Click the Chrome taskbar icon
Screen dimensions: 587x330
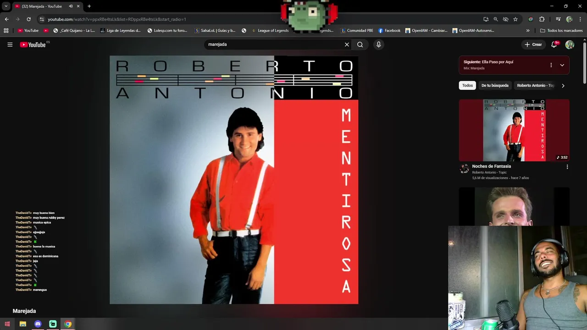(68, 324)
